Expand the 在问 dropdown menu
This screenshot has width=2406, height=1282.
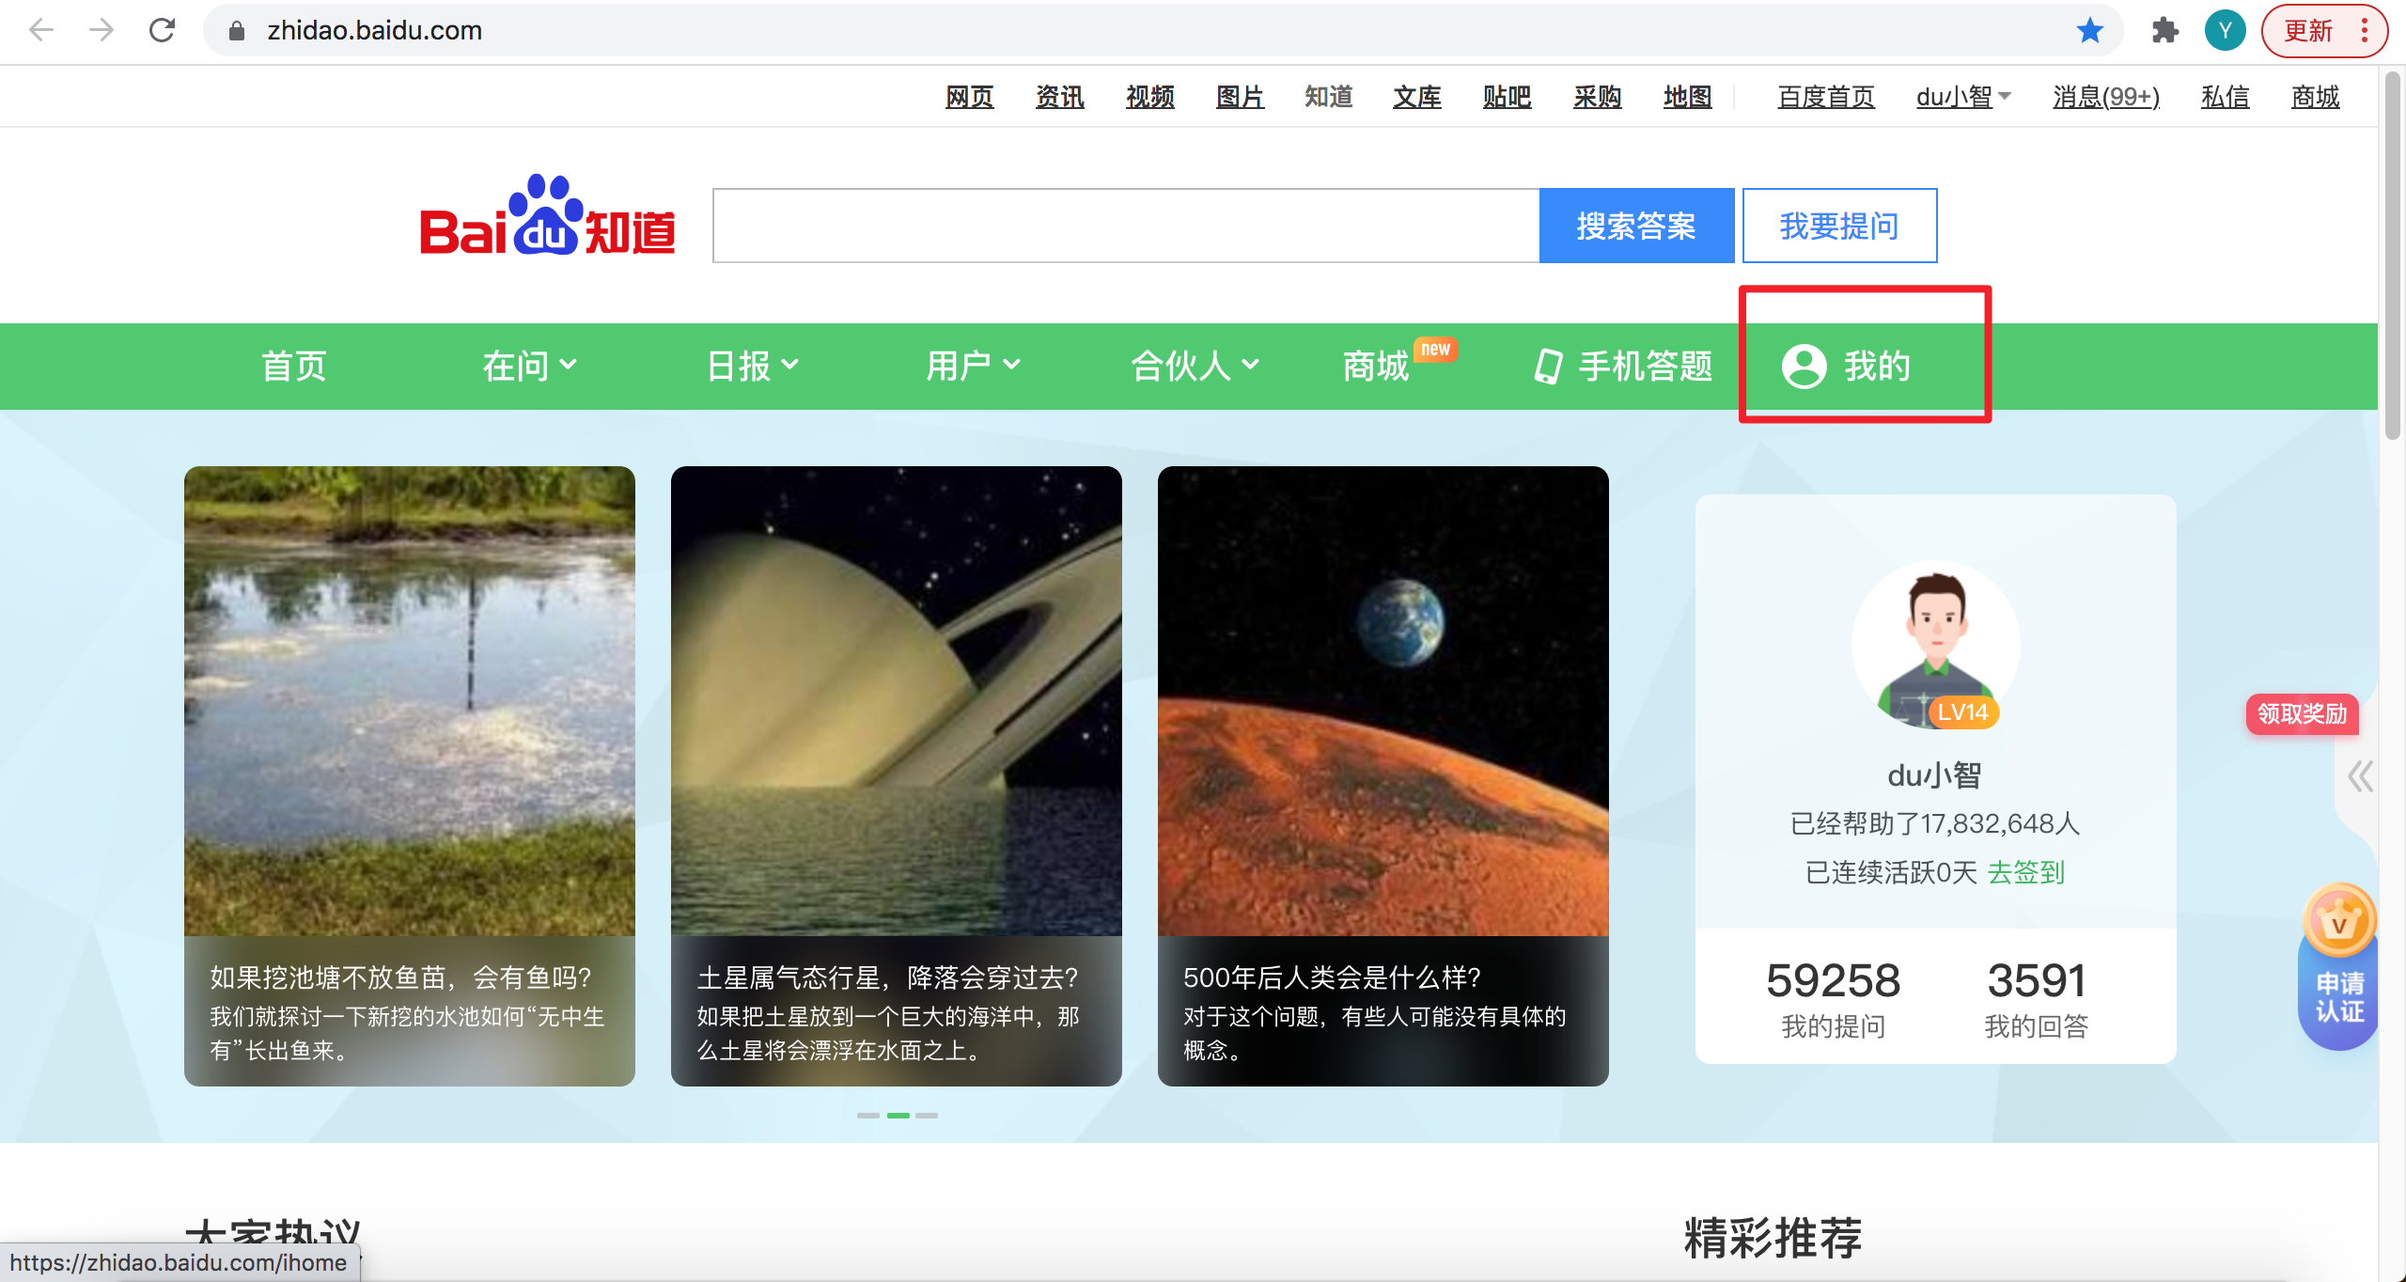point(526,366)
